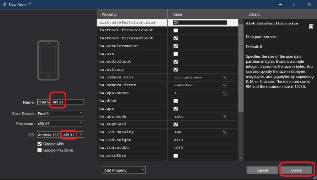The height and width of the screenshot is (180, 317).
Task: Enable the hw.mainKeys checkbox
Action: [x=176, y=156]
